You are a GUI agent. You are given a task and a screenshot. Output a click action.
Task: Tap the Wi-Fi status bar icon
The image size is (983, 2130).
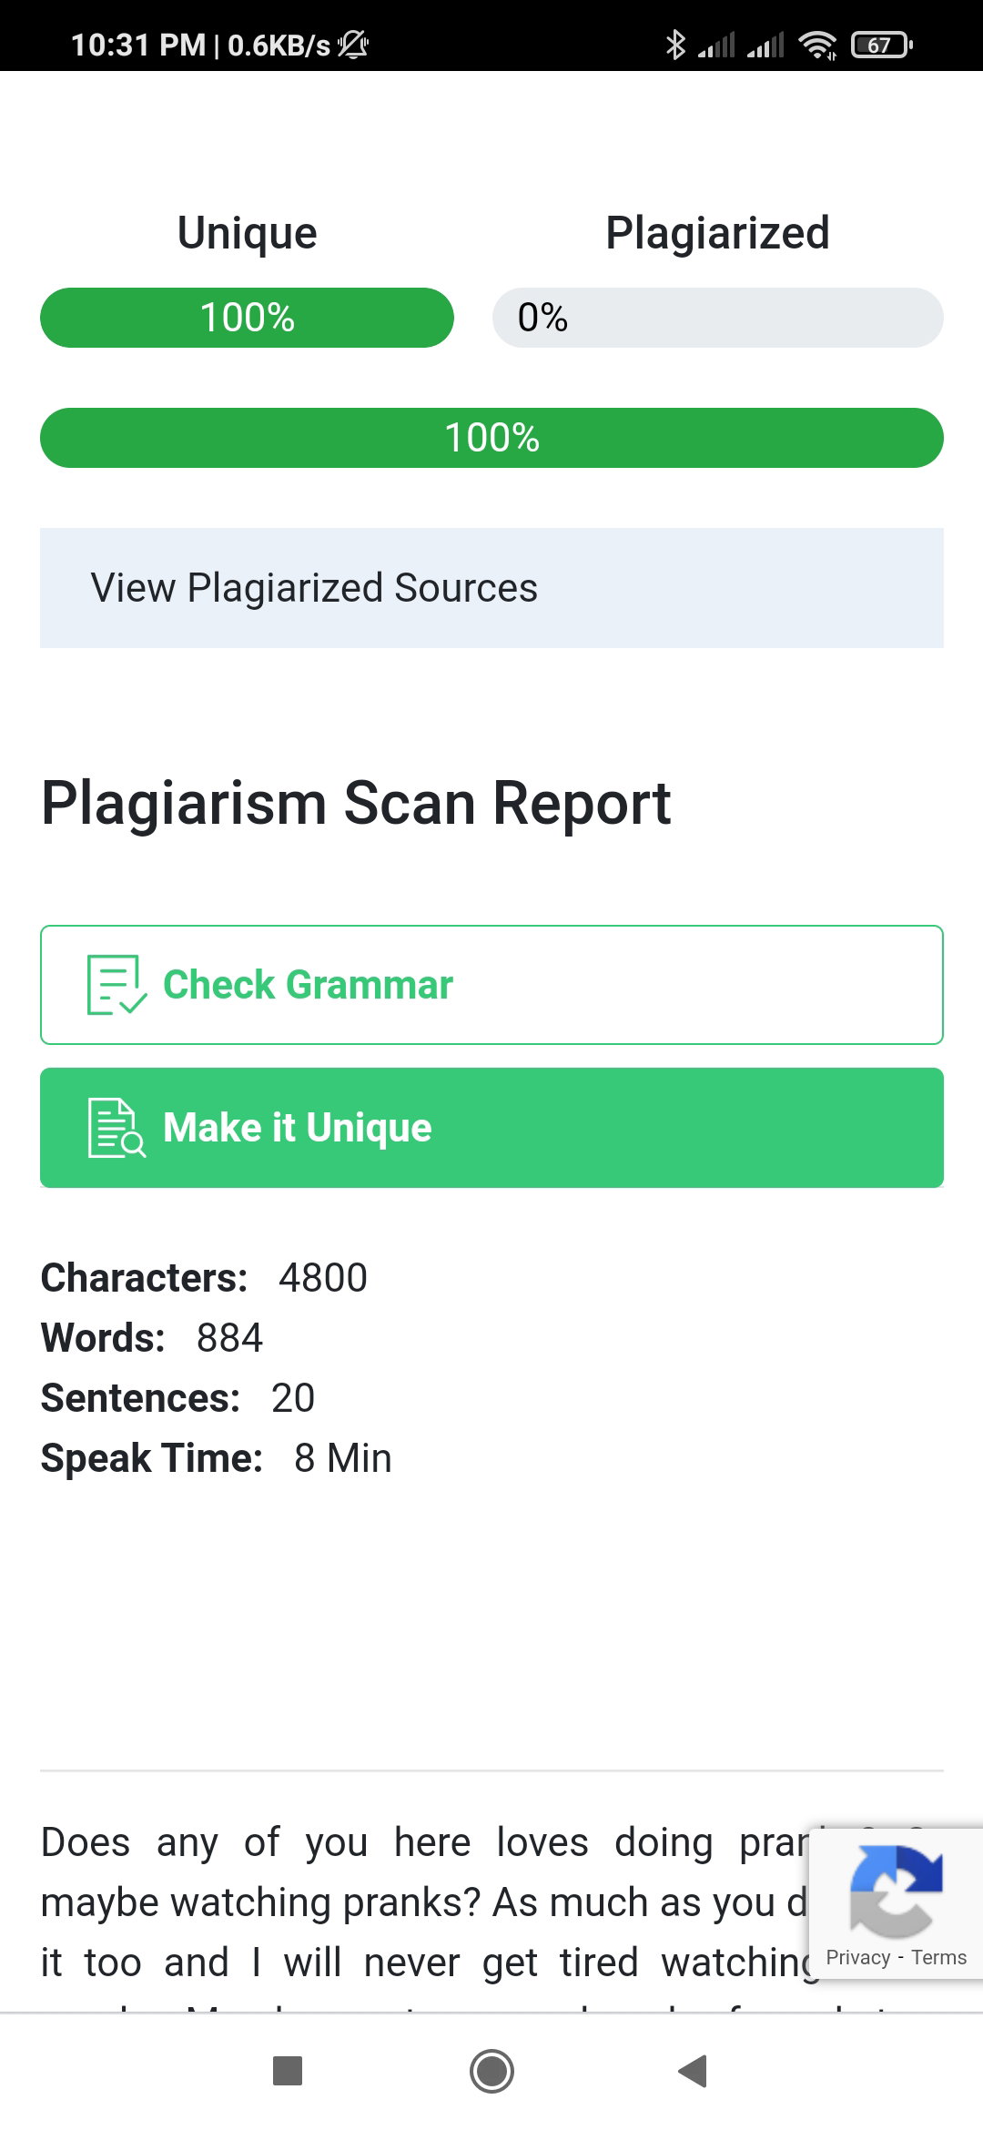coord(817,45)
